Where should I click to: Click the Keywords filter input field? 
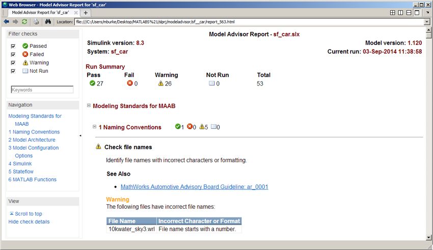click(x=42, y=90)
